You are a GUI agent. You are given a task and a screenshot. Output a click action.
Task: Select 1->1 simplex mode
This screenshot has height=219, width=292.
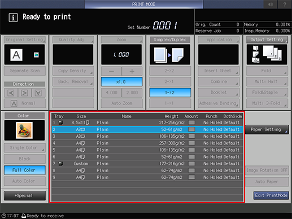click(170, 103)
